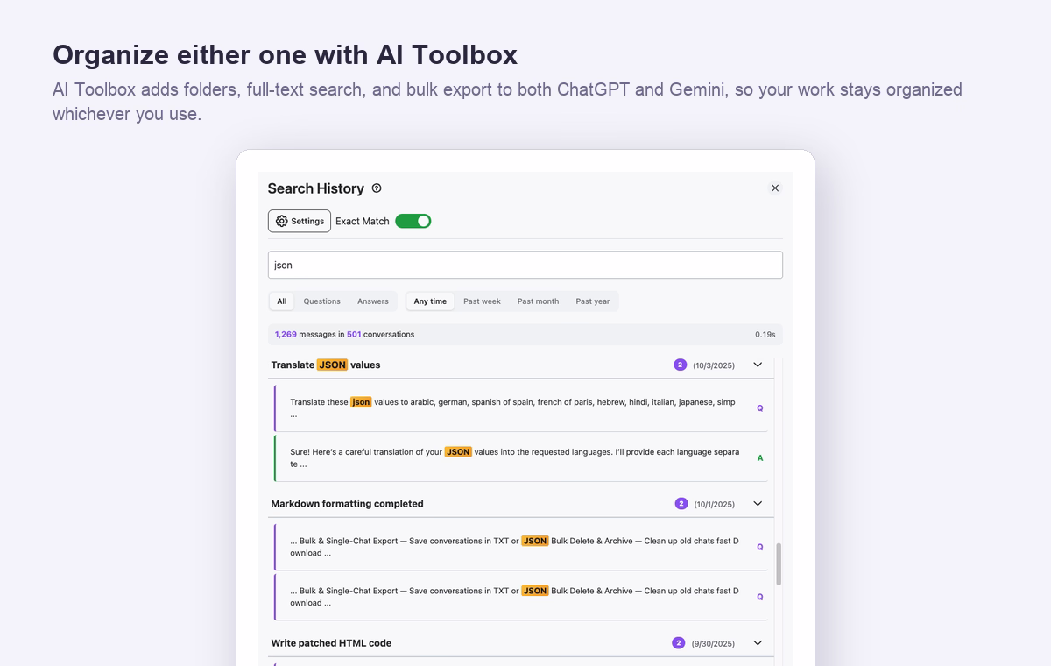This screenshot has width=1051, height=666.
Task: Select the Any time filter
Action: [x=430, y=301]
